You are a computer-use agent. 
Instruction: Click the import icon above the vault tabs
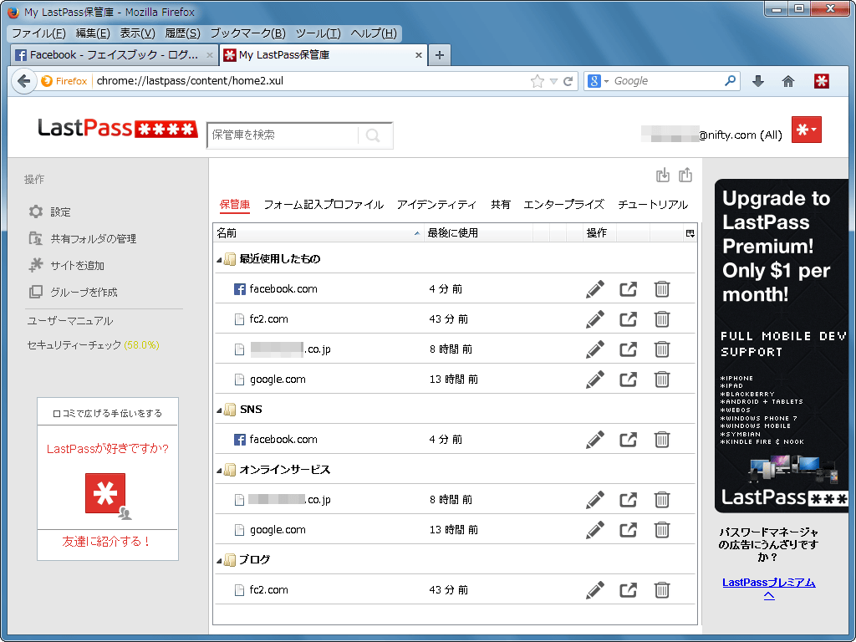[x=663, y=176]
